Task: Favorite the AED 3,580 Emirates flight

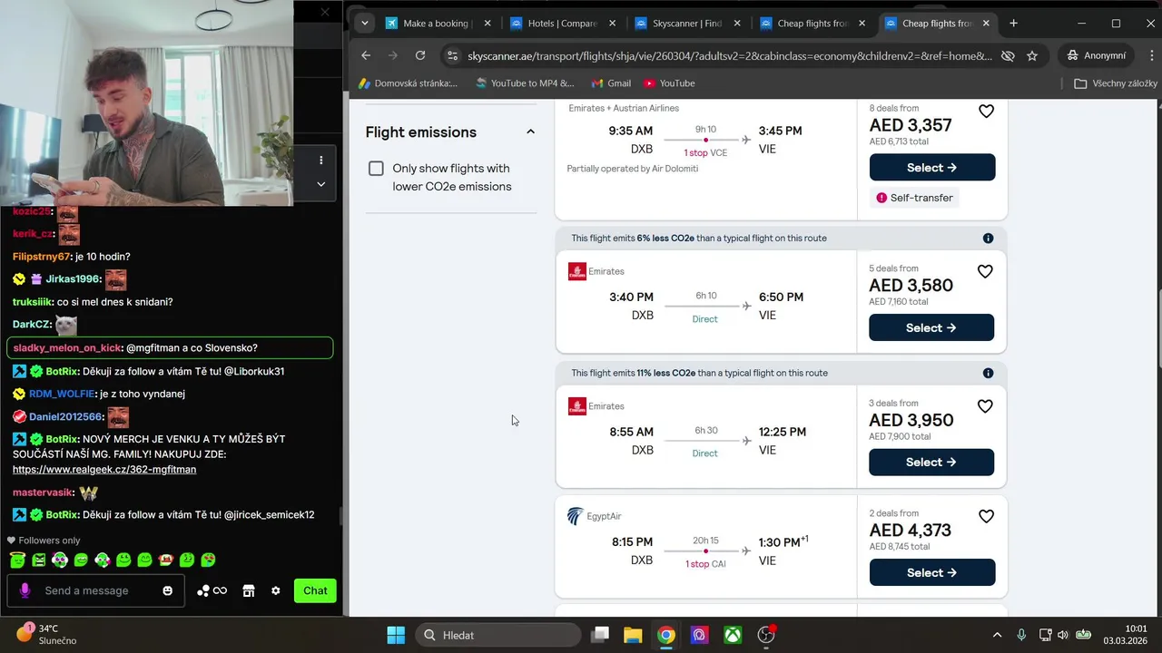Action: tap(985, 271)
